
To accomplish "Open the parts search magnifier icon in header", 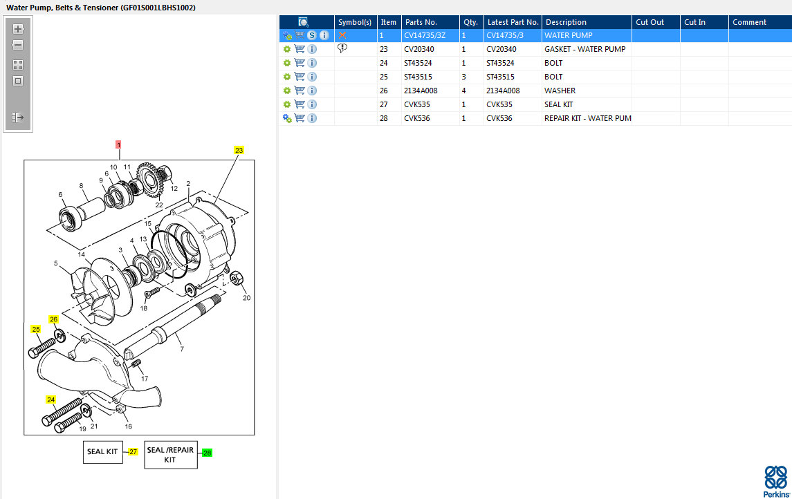I will click(303, 22).
